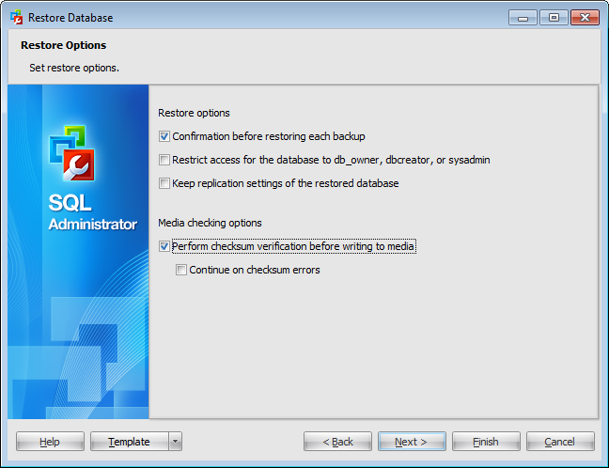Open Help for restore options
This screenshot has width=609, height=468.
(50, 442)
